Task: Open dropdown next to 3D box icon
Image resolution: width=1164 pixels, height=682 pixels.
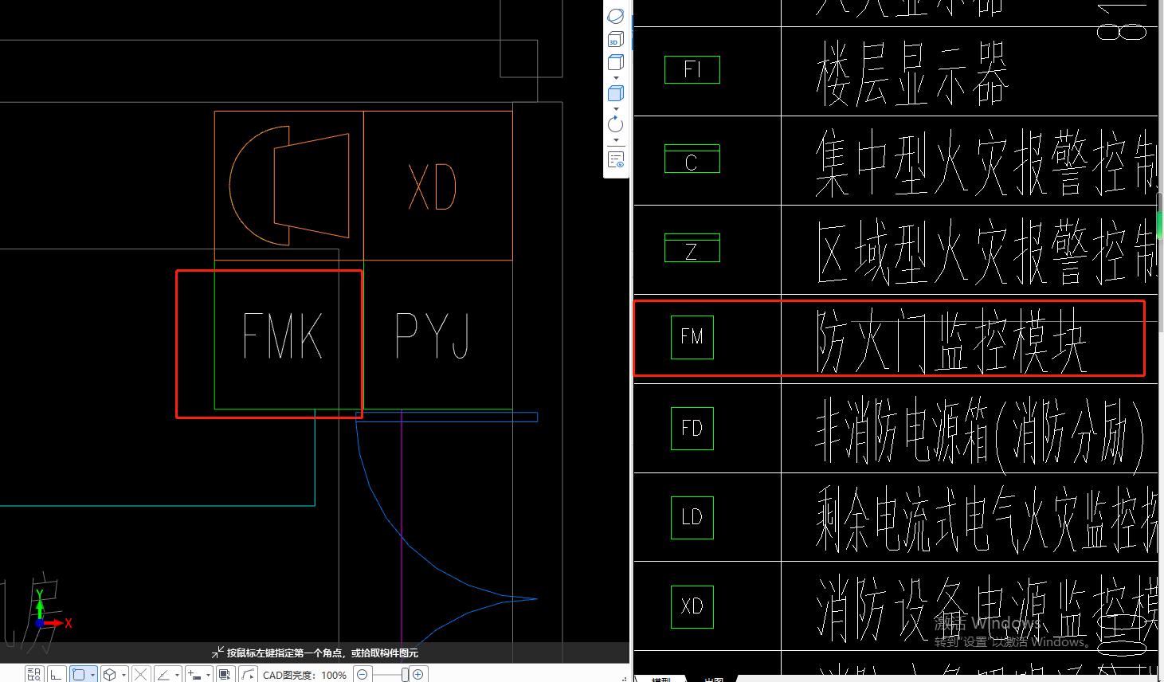Action: click(x=123, y=675)
